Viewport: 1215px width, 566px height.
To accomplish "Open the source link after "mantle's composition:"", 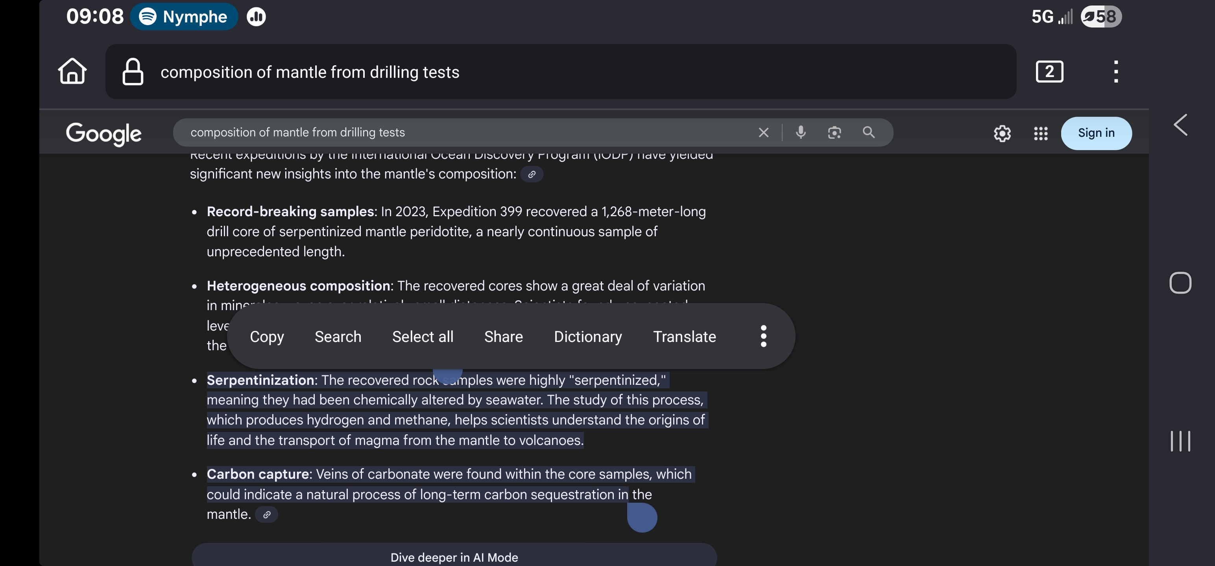I will click(x=532, y=175).
